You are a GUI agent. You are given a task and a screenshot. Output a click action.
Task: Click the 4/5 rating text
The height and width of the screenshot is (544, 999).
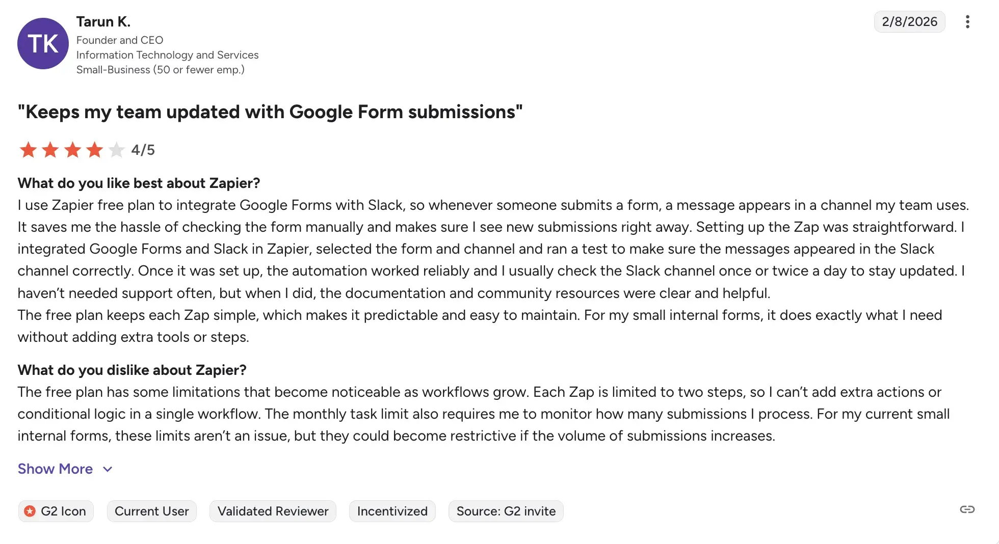click(x=143, y=150)
